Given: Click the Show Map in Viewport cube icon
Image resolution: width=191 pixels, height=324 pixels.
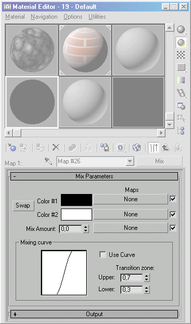Looking at the screenshot, I should coord(137,148).
